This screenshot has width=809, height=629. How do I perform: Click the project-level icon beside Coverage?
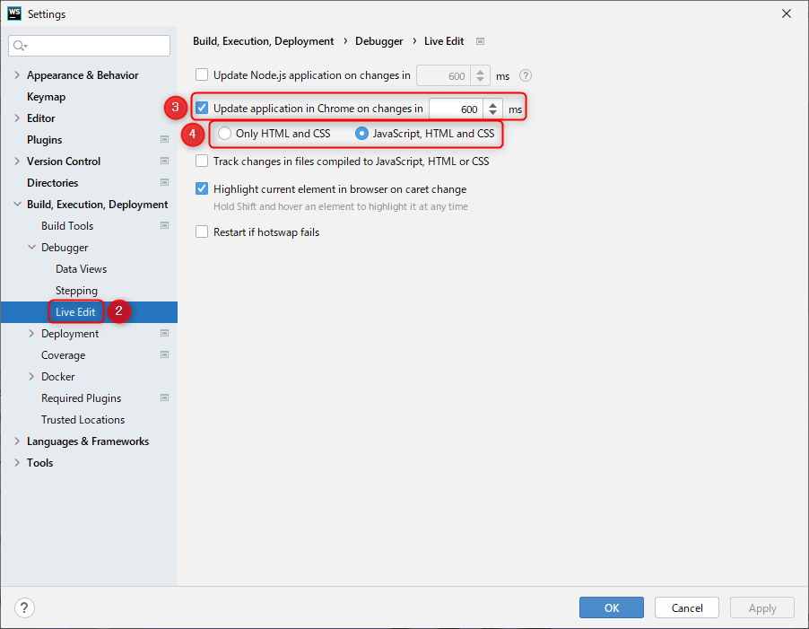click(x=165, y=354)
